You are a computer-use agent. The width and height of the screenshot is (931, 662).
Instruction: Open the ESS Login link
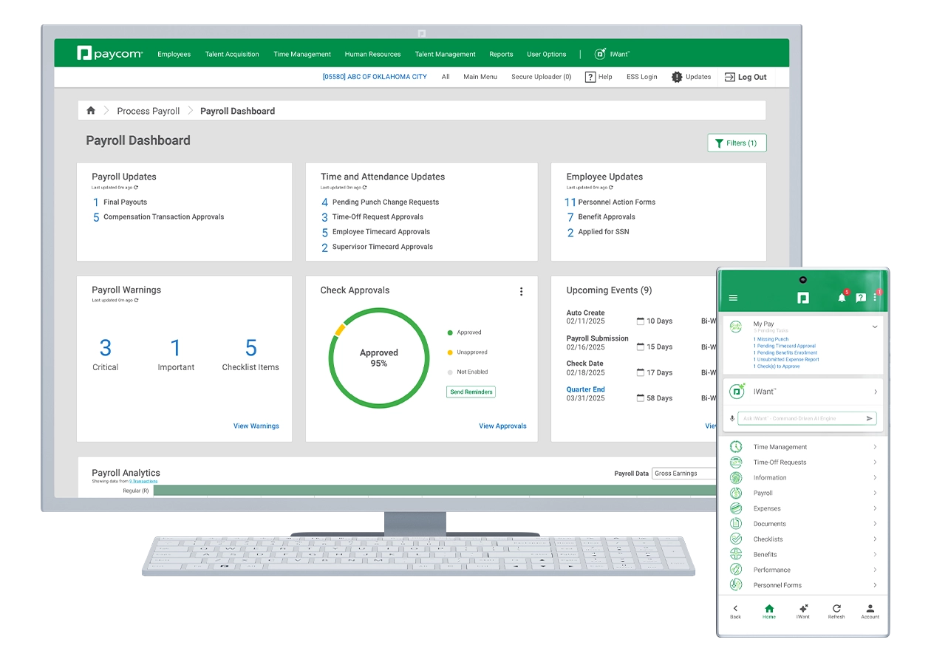pyautogui.click(x=641, y=77)
